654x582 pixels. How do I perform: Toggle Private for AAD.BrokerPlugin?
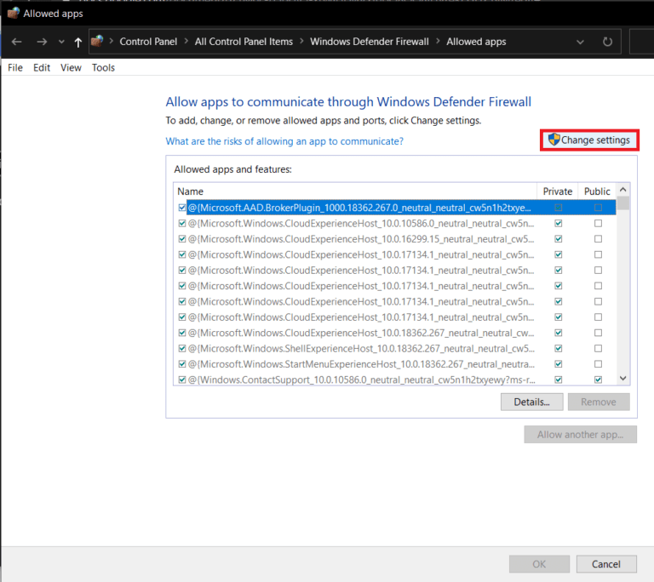pos(559,208)
